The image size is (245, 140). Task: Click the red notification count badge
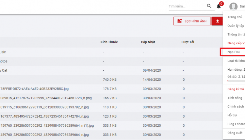pyautogui.click(x=221, y=4)
